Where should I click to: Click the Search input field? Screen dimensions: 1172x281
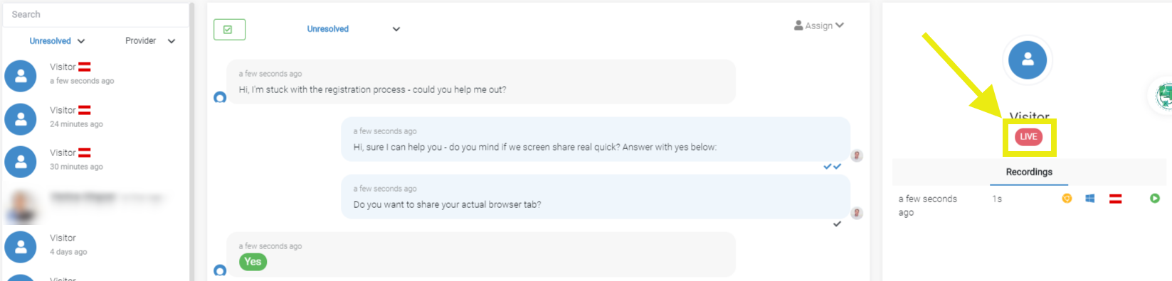[96, 14]
